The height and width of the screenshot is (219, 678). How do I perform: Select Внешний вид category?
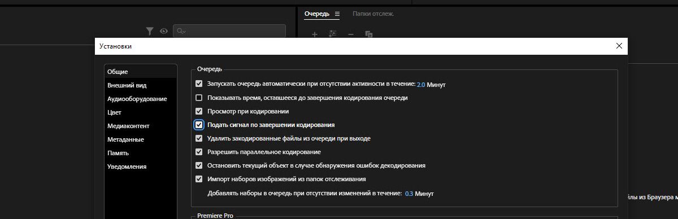click(x=141, y=85)
